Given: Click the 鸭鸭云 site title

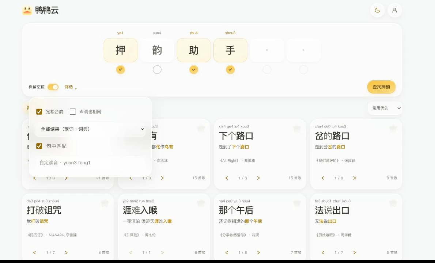Looking at the screenshot, I should click(47, 10).
